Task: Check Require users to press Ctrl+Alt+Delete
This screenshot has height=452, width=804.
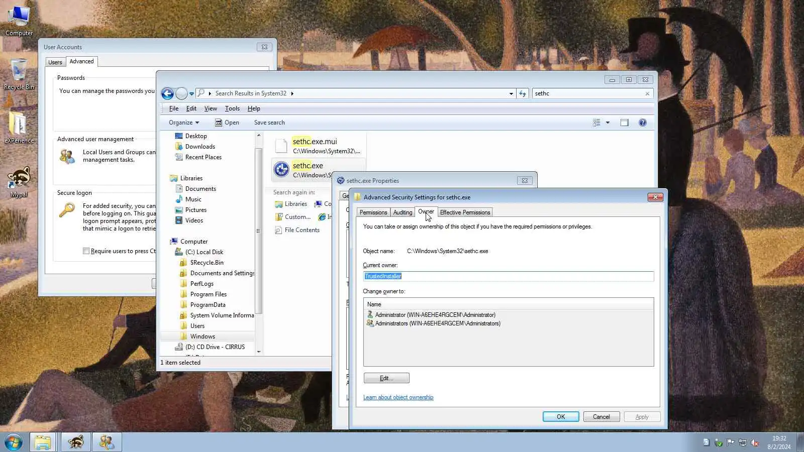Action: [86, 251]
